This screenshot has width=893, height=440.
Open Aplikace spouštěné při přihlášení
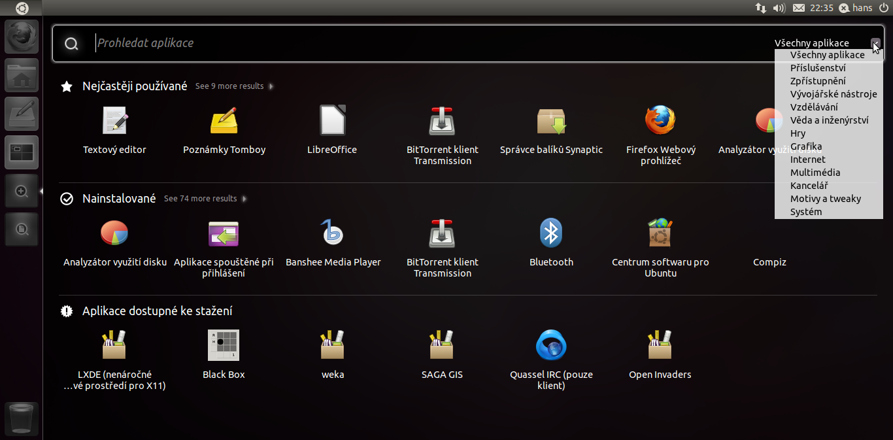point(224,248)
